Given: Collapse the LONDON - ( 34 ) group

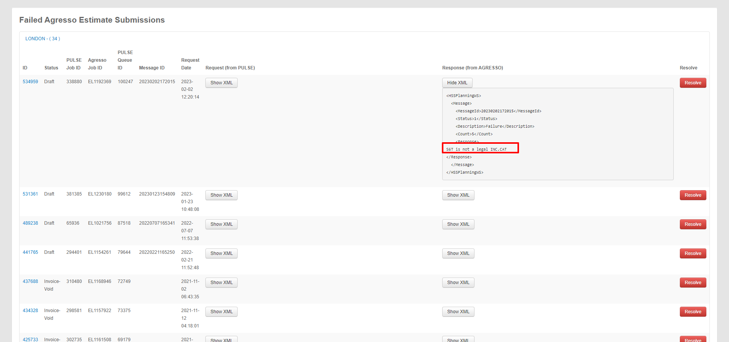Looking at the screenshot, I should [x=43, y=39].
